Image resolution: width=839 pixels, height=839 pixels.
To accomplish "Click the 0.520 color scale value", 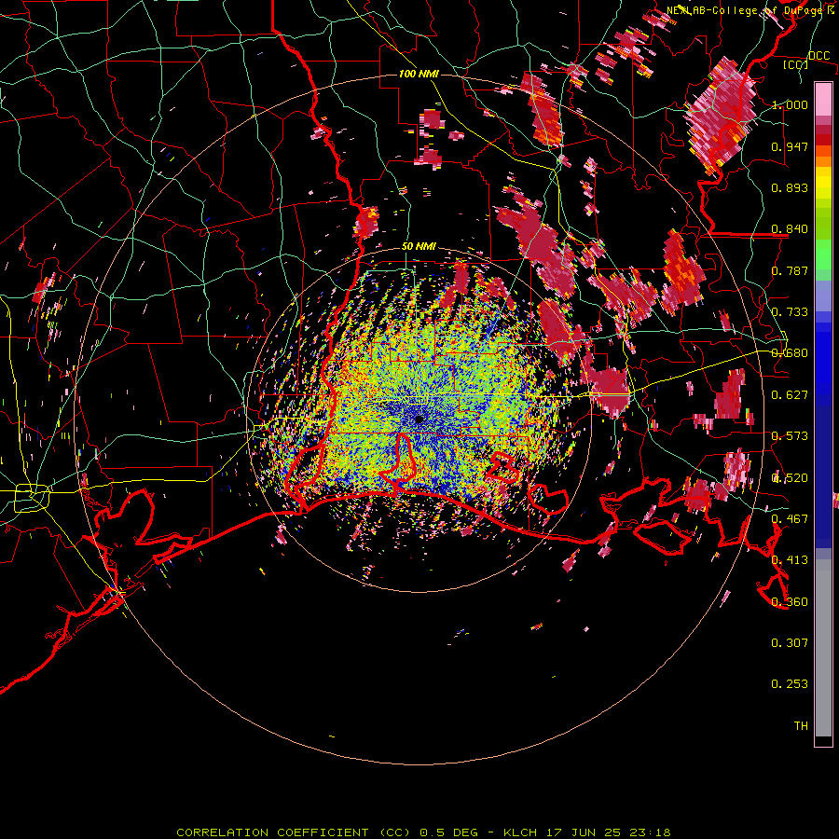I will pyautogui.click(x=790, y=478).
